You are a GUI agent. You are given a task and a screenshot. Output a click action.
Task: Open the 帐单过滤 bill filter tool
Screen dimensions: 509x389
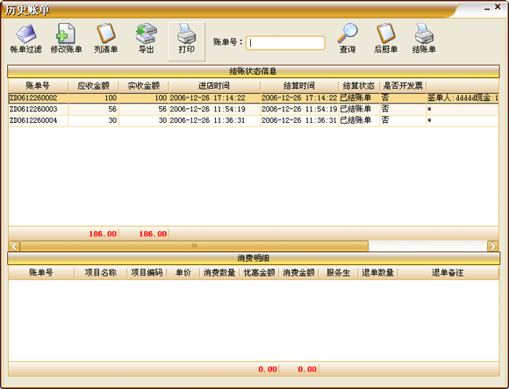pos(26,39)
